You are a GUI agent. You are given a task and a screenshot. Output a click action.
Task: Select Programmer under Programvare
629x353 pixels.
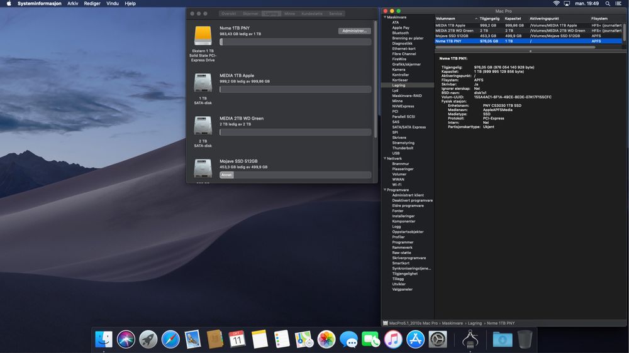pyautogui.click(x=403, y=242)
